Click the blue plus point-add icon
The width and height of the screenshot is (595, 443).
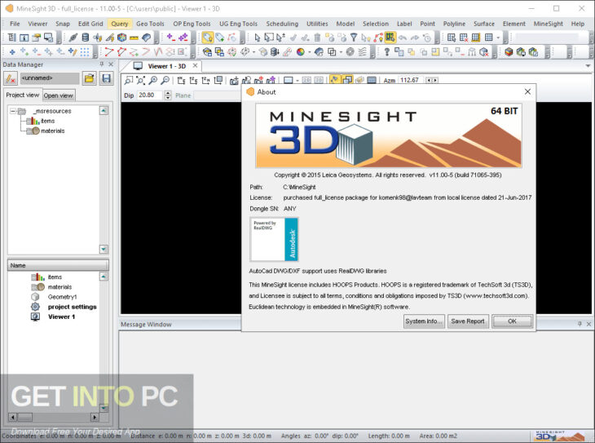tap(12, 51)
